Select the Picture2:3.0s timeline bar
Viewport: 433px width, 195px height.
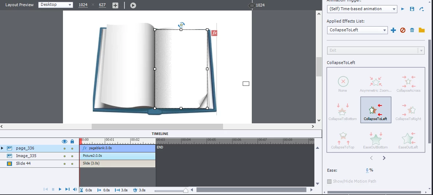tap(118, 156)
